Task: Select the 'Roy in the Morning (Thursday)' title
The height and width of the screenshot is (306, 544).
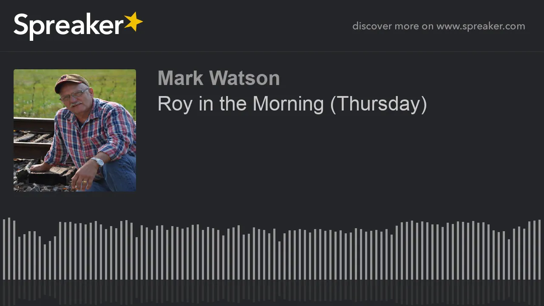Action: [292, 104]
